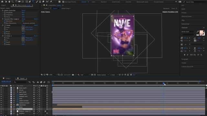Select the Zoom magnifier tool
Image resolution: width=207 pixels, height=116 pixels.
pos(13,2)
